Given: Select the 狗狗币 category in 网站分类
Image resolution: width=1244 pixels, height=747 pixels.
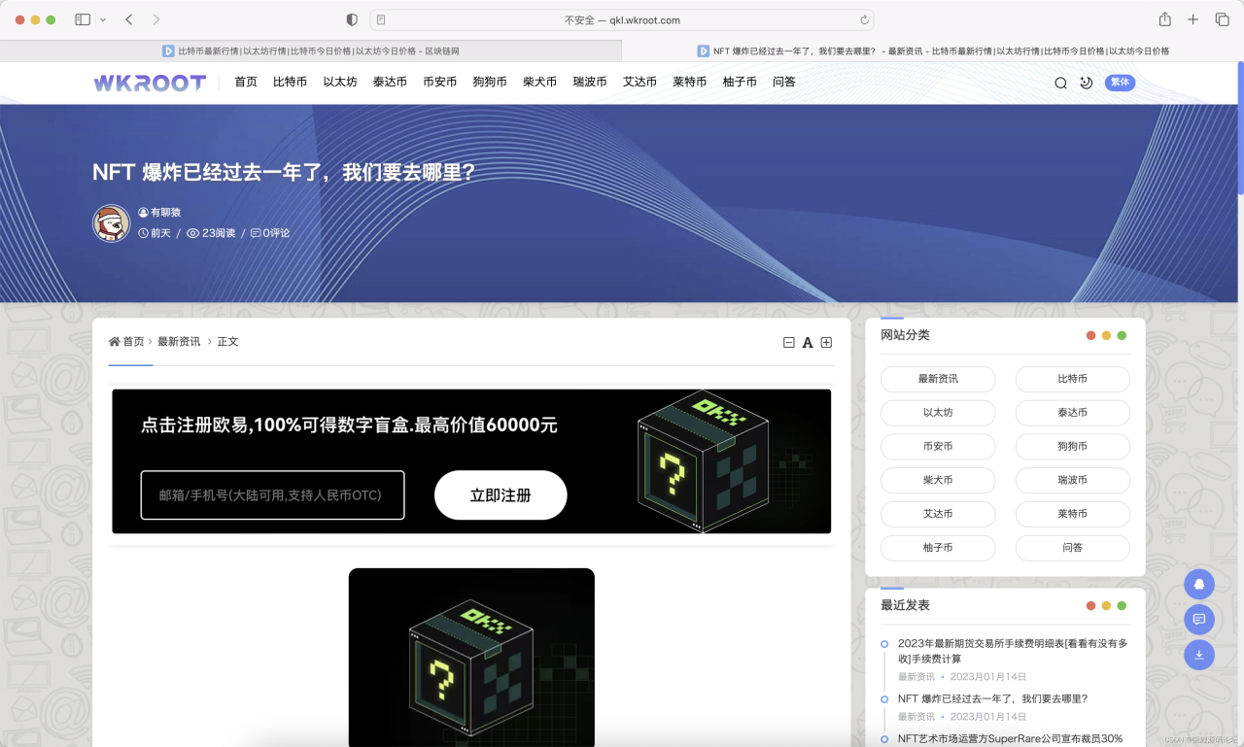Looking at the screenshot, I should [x=1073, y=447].
